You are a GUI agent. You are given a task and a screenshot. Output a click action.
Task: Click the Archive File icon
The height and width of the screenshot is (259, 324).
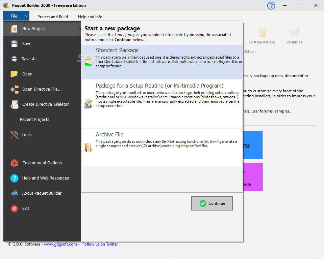point(88,147)
